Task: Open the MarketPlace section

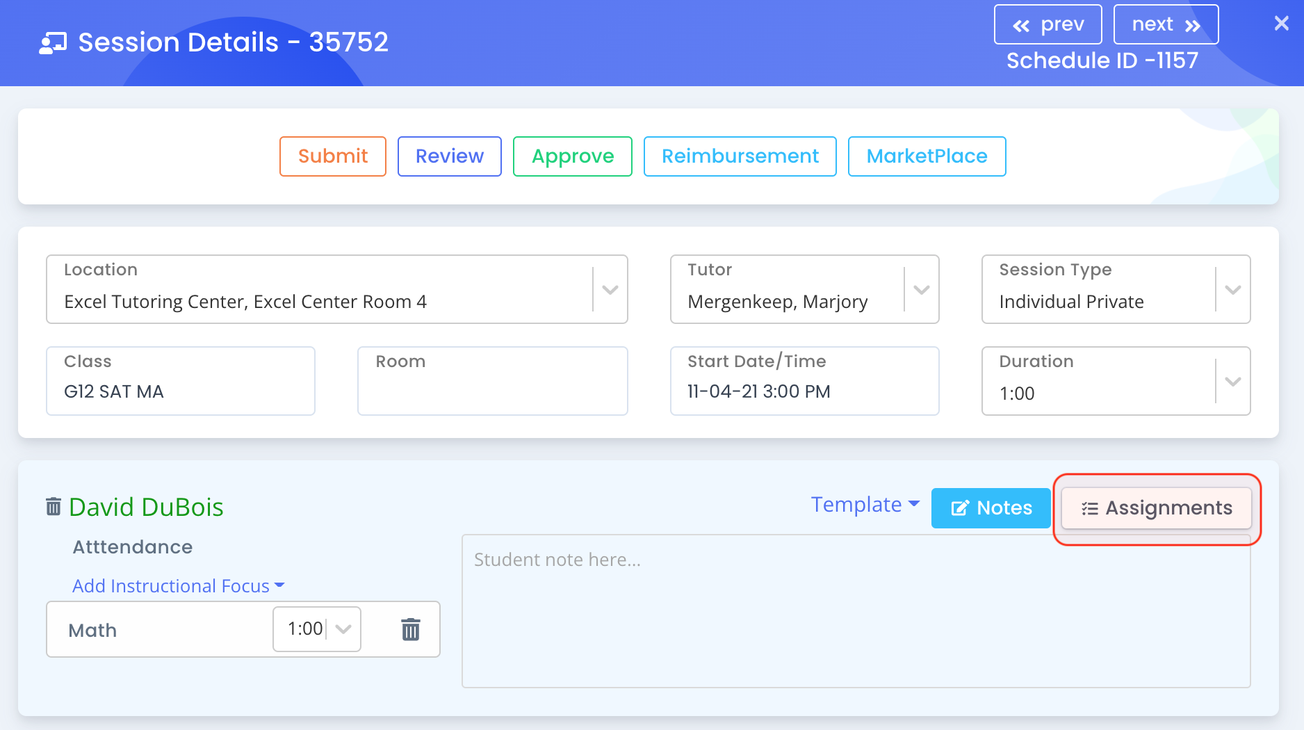Action: [927, 156]
